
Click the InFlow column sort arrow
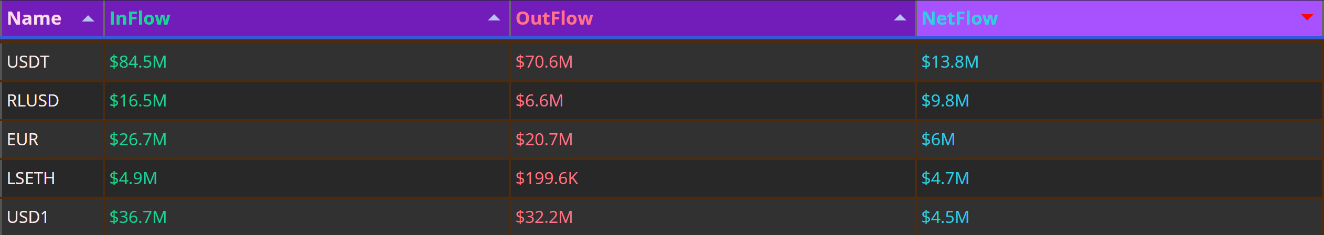pyautogui.click(x=494, y=18)
